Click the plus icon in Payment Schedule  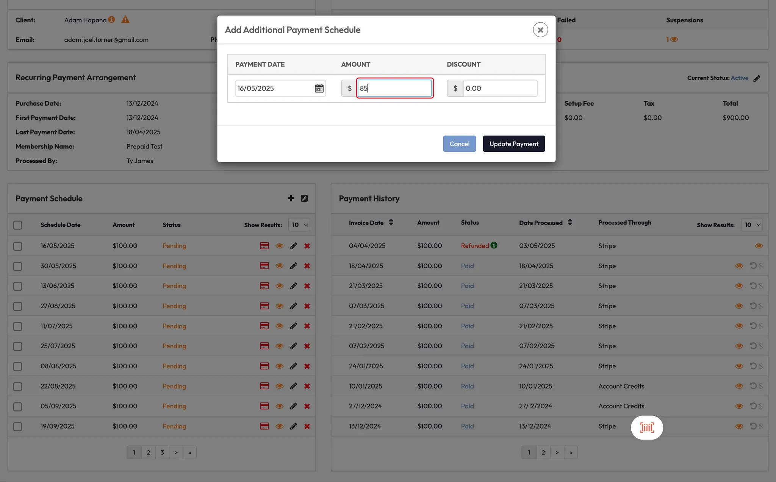pyautogui.click(x=291, y=198)
